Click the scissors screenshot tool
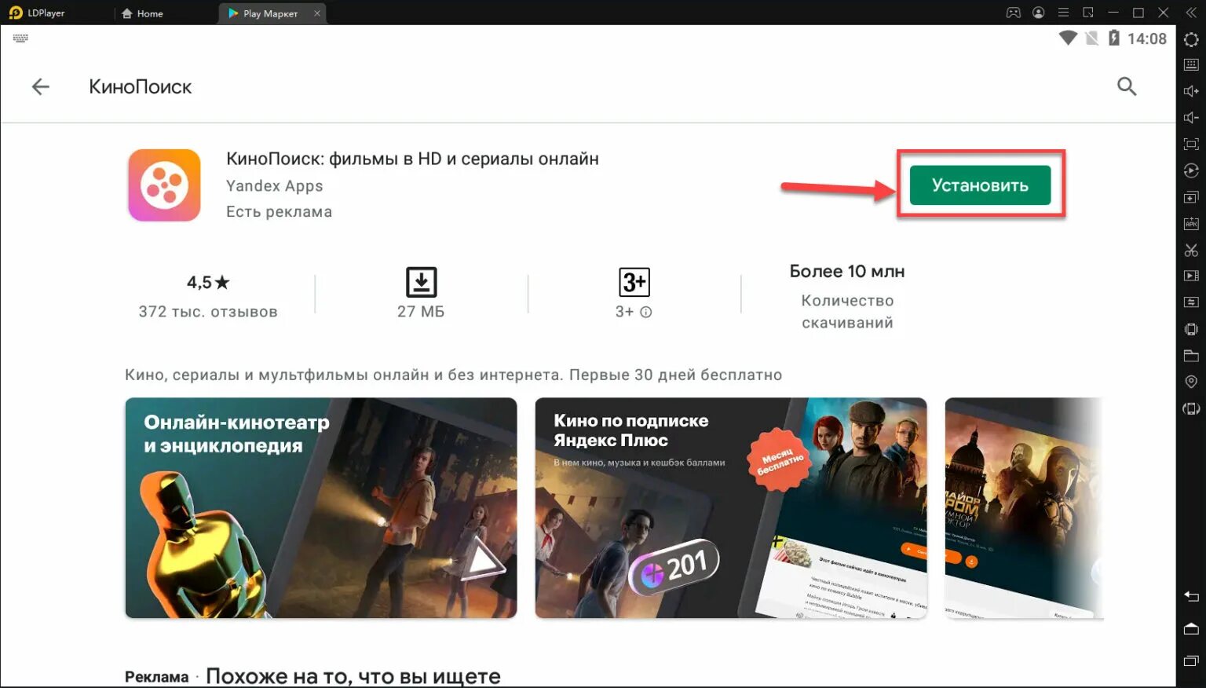 pos(1191,251)
